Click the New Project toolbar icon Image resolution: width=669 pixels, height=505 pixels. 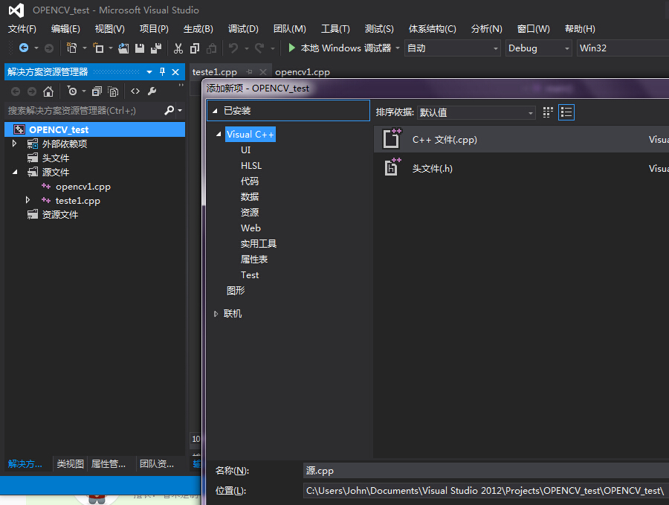[x=71, y=48]
